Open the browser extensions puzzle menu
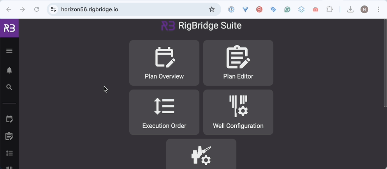Viewport: 387px width, 169px height. pyautogui.click(x=329, y=9)
